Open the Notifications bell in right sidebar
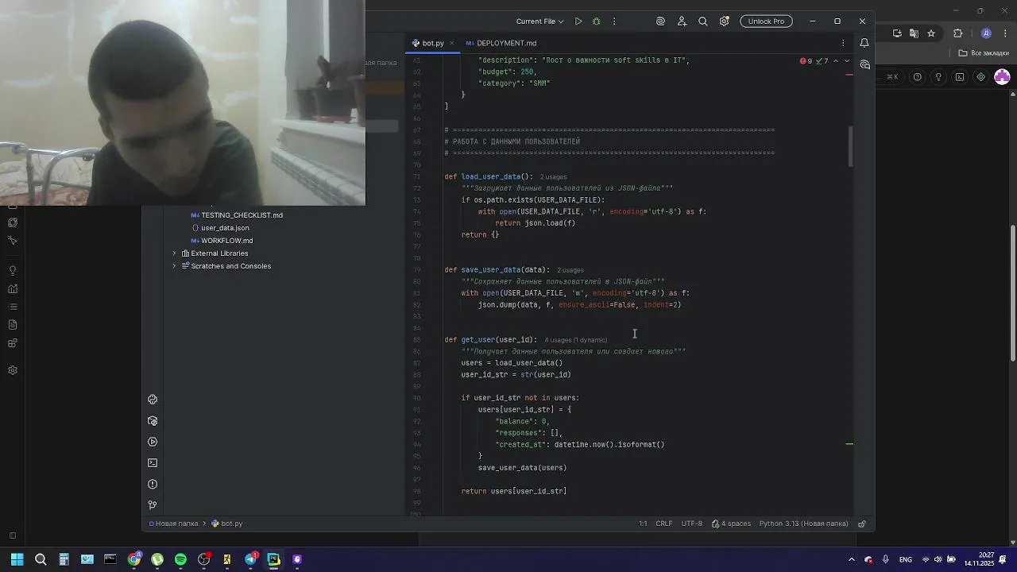 [x=864, y=43]
